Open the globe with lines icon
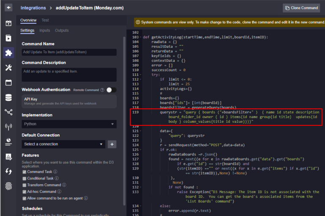This screenshot has height=216, width=325. click(8, 142)
